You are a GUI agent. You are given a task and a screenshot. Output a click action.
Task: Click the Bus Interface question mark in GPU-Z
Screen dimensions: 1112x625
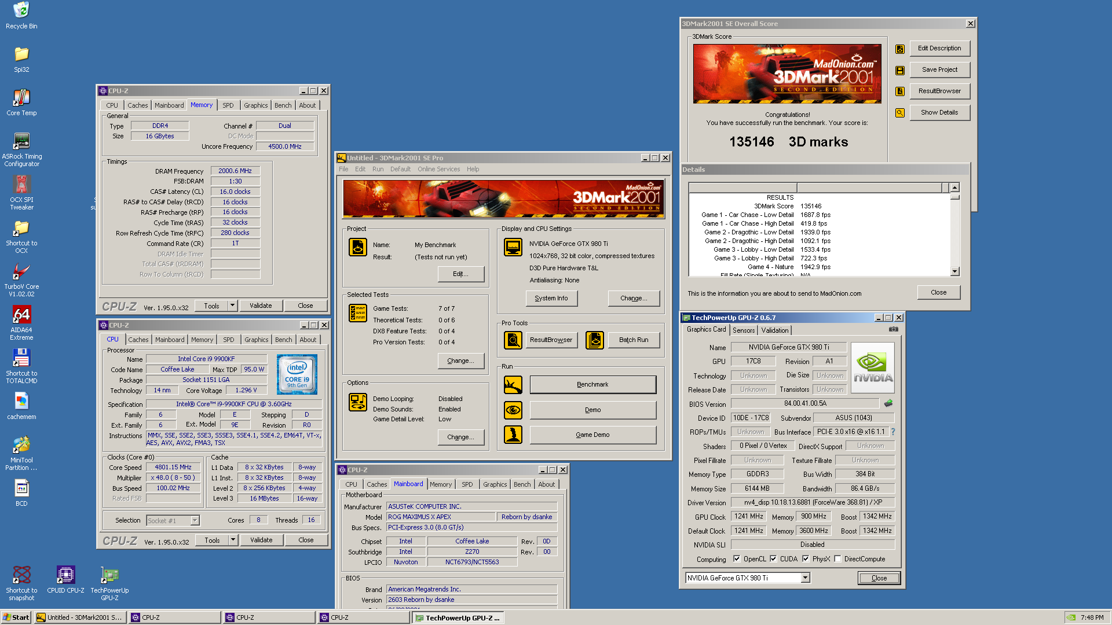(892, 432)
